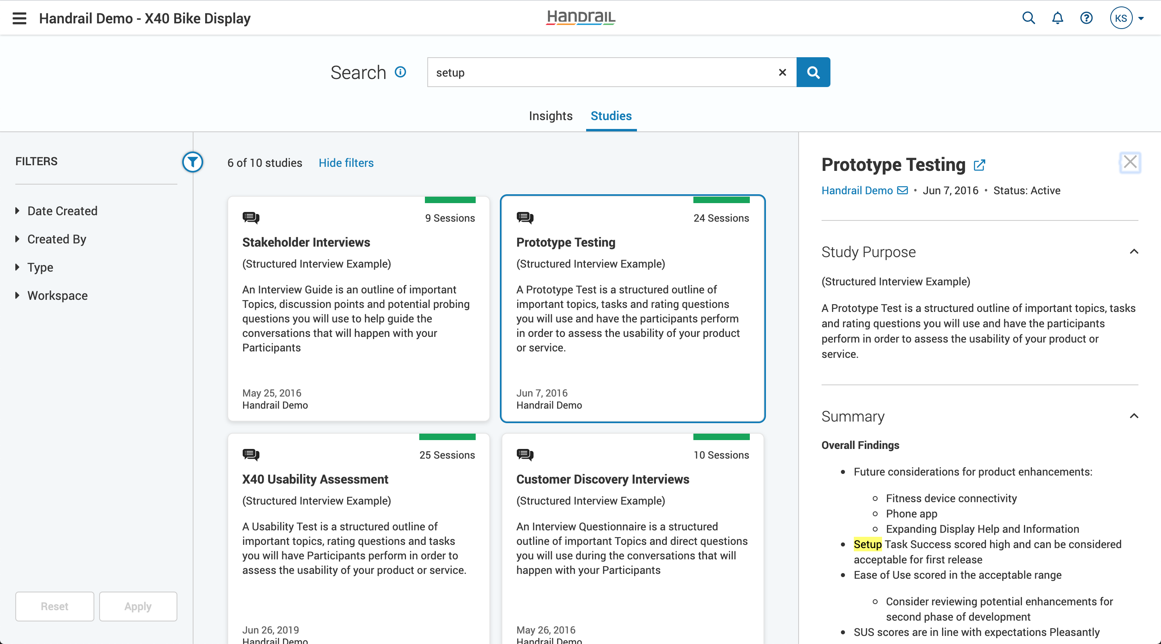
Task: Click the Apply filters button
Action: coord(138,607)
